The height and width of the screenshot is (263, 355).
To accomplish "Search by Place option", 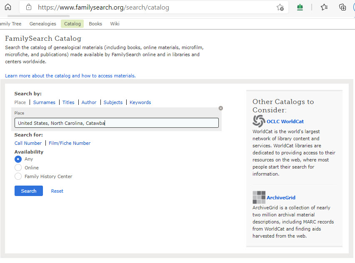I will tap(20, 102).
